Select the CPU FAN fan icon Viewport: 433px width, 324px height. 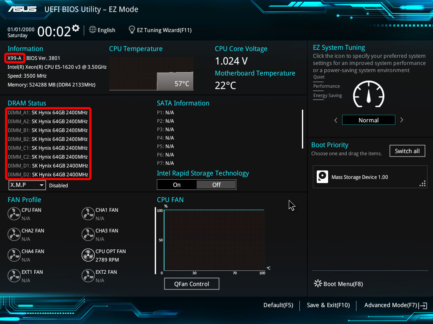click(14, 214)
